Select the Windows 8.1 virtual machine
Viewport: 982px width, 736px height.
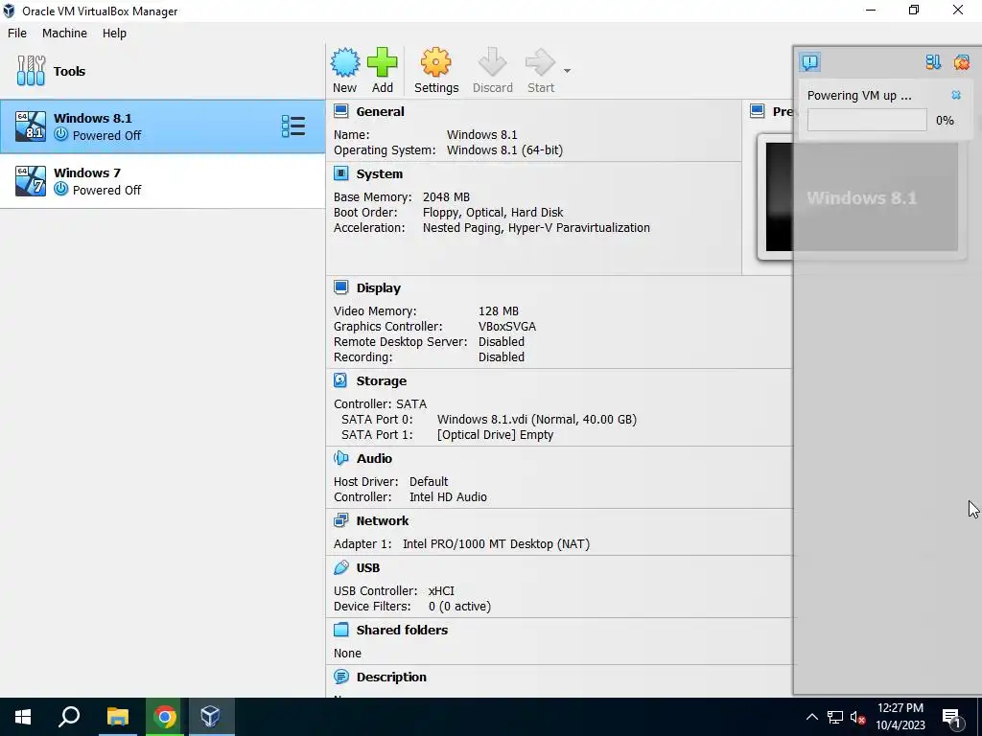pos(163,126)
